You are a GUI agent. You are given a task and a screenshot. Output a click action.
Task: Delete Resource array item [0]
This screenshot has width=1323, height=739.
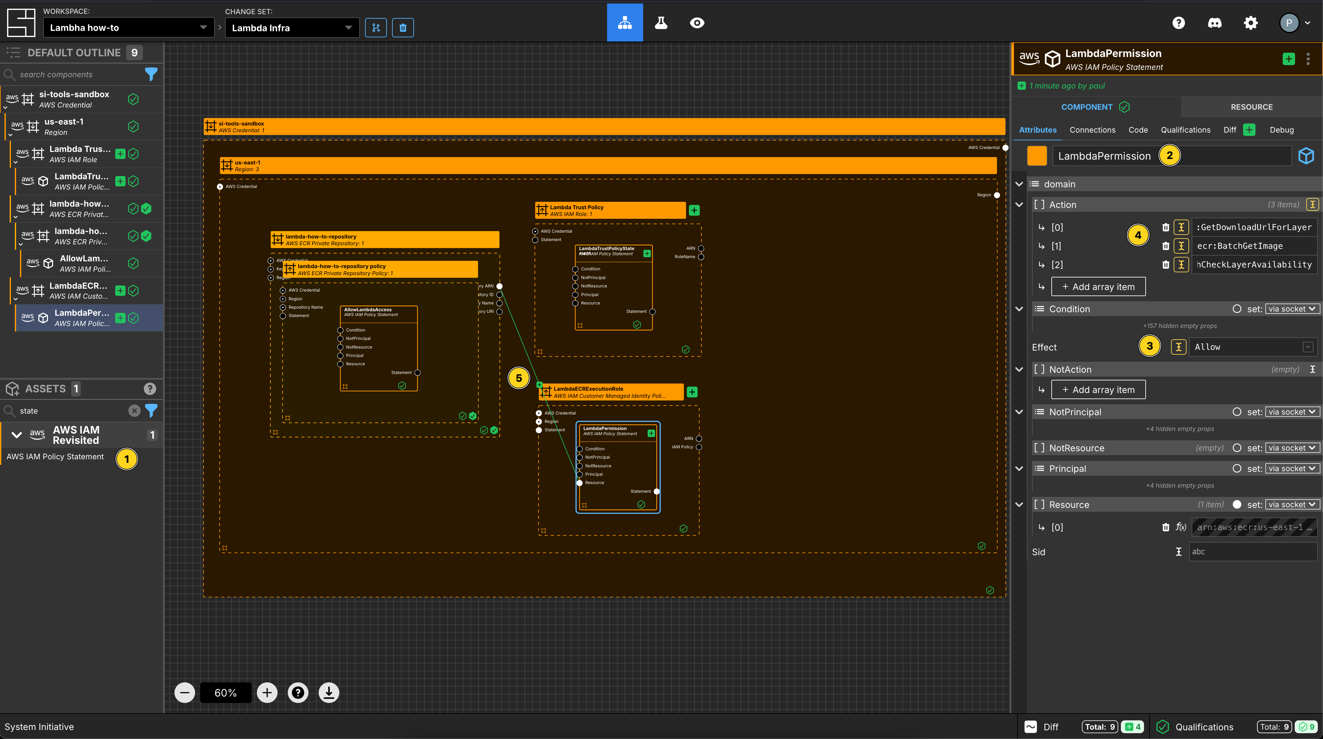1166,528
